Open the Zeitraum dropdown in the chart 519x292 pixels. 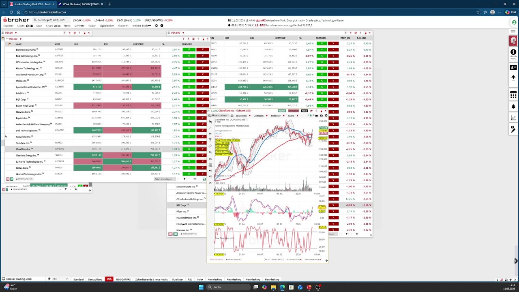pos(260,116)
